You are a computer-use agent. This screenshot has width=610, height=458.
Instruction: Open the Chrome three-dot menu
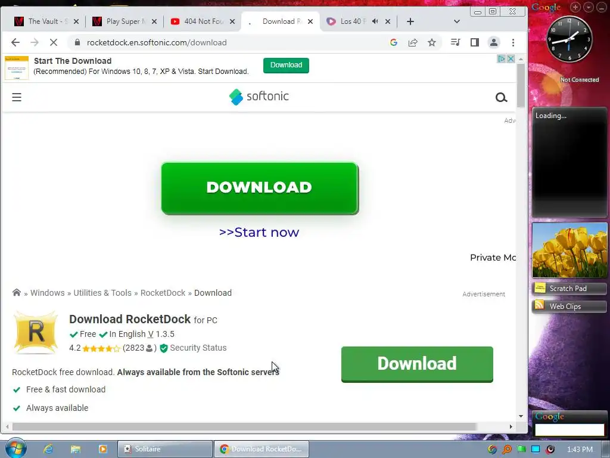[513, 42]
